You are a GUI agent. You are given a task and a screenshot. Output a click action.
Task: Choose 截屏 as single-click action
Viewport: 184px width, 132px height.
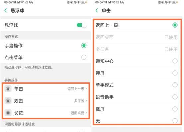point(137,109)
